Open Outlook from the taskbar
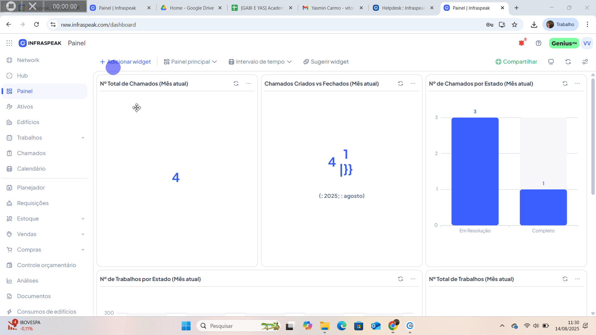 (376, 326)
